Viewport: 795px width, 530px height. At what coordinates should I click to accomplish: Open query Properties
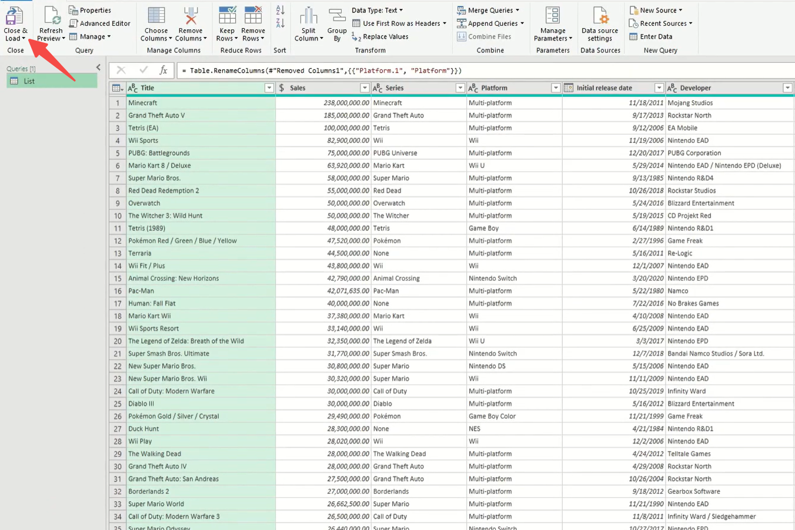(x=90, y=11)
